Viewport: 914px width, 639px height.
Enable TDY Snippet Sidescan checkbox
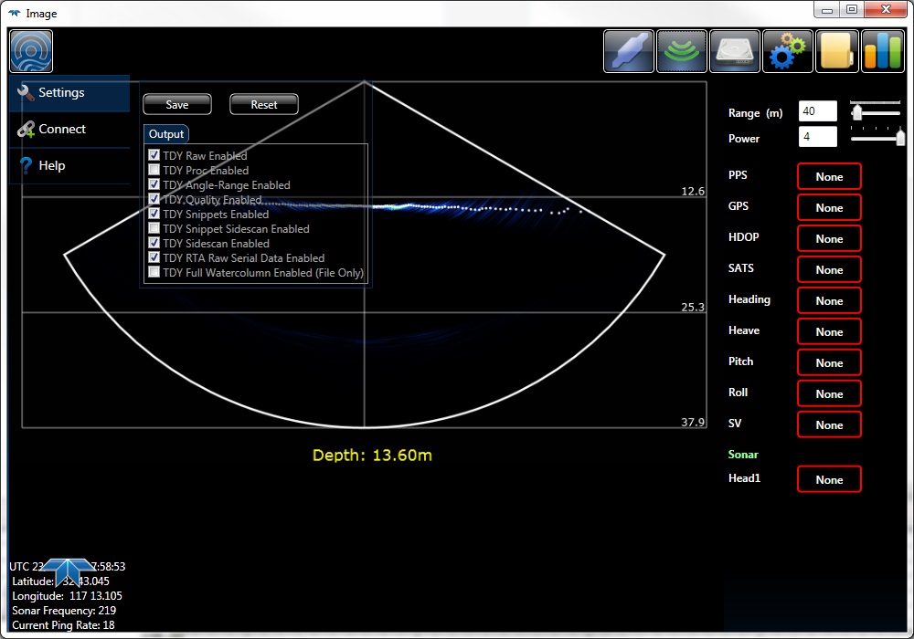pos(154,229)
